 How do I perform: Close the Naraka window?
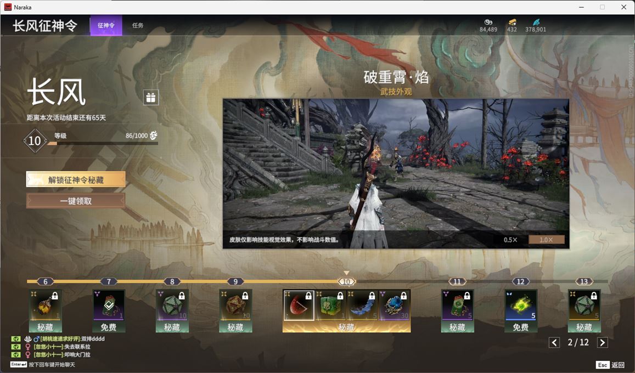click(x=623, y=7)
